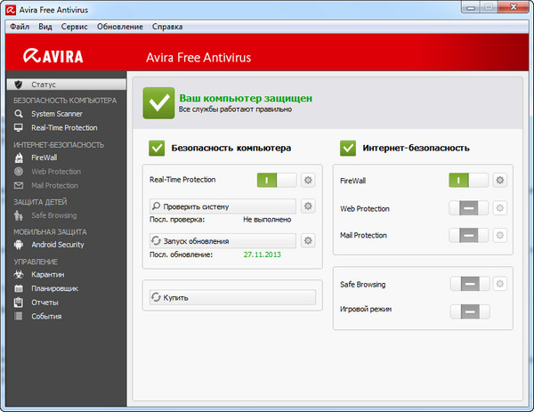Open Android Security in the sidebar
Viewport: 534px width, 412px height.
click(57, 245)
